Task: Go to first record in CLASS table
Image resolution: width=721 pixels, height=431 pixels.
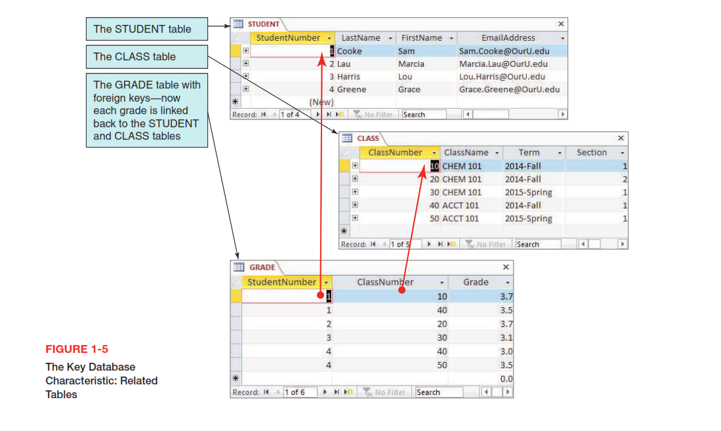Action: pos(373,244)
